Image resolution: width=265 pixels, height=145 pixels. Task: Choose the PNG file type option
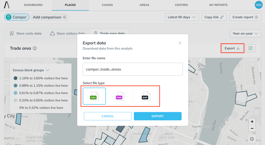[120, 96]
